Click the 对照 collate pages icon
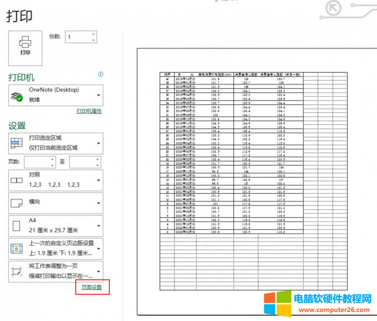The image size is (377, 321). point(16,180)
